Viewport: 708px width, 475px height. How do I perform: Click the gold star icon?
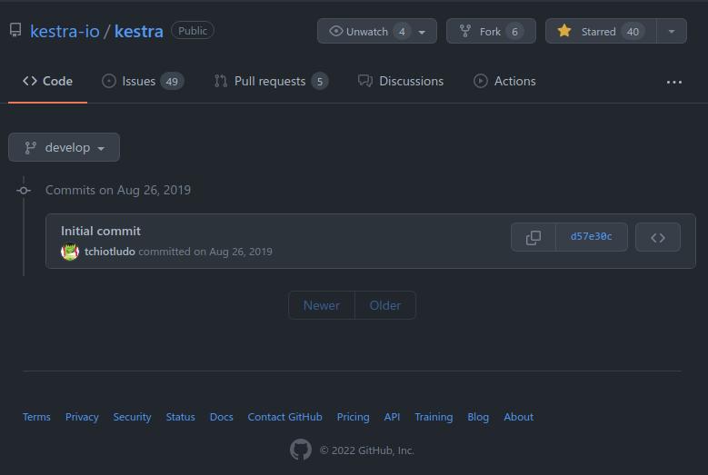click(564, 31)
